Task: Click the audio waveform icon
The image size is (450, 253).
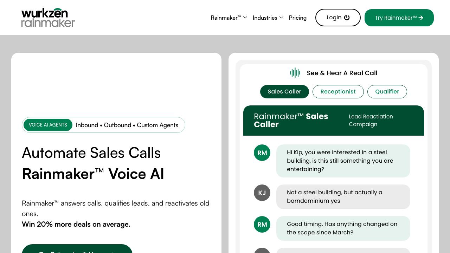Action: point(295,73)
